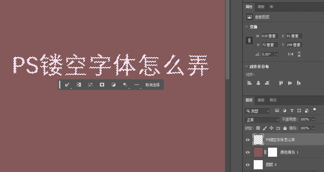324x172 pixels.
Task: Edit the W field showing 619 像素
Action: [270, 36]
